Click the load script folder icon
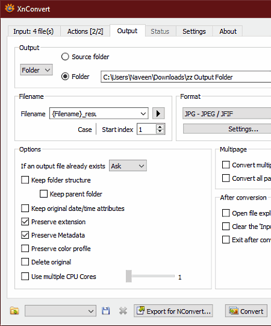 pos(14,311)
